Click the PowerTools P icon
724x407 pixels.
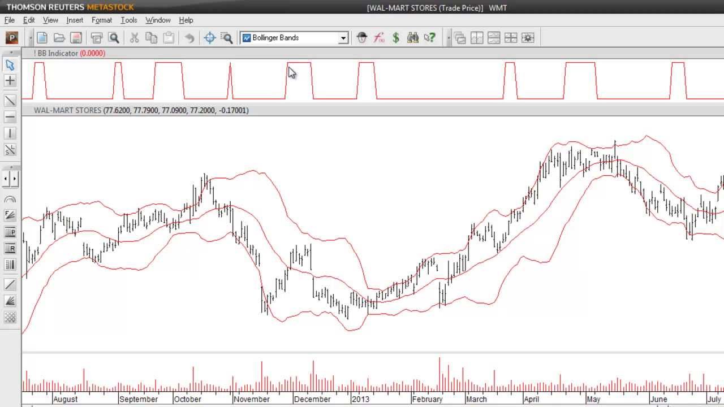coord(11,38)
